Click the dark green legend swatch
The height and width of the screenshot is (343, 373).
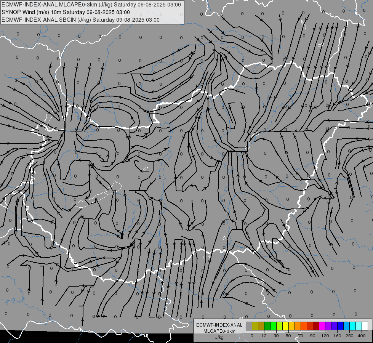coord(267,326)
